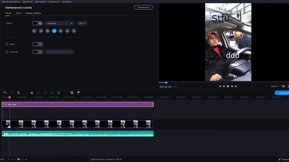Undo the last action in timeline toolbar

(5, 93)
